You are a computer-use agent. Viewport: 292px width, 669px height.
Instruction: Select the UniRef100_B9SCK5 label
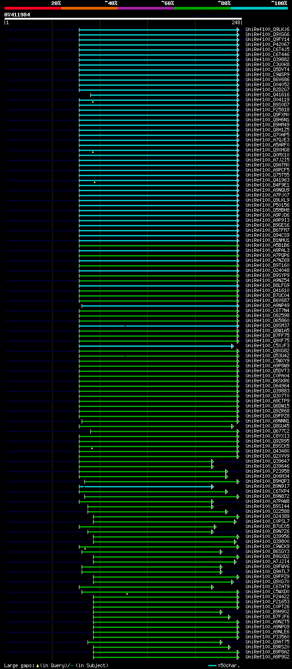coord(267,446)
